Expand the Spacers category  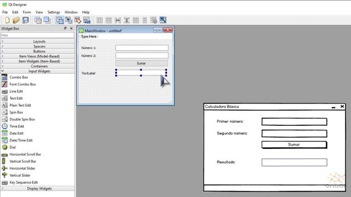tap(38, 47)
